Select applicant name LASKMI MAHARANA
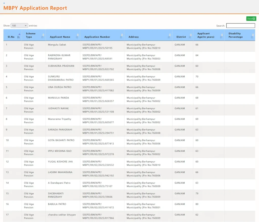 pyautogui.click(x=60, y=172)
